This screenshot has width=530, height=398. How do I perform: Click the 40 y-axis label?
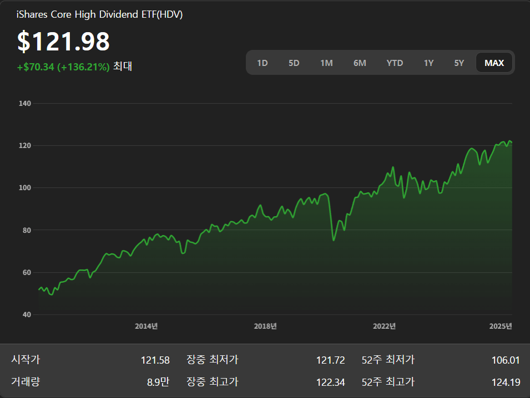coord(27,315)
